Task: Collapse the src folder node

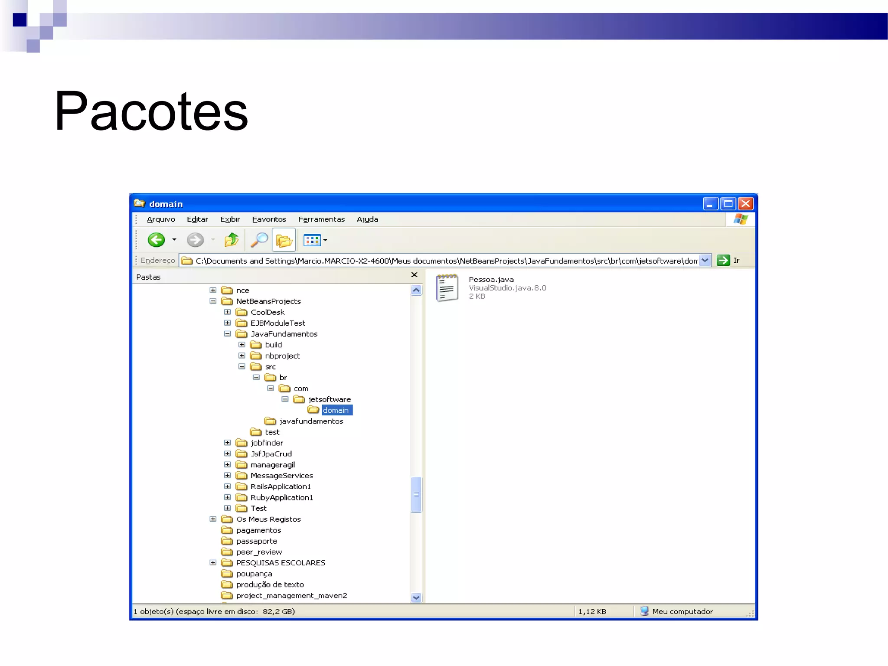Action: coord(242,366)
